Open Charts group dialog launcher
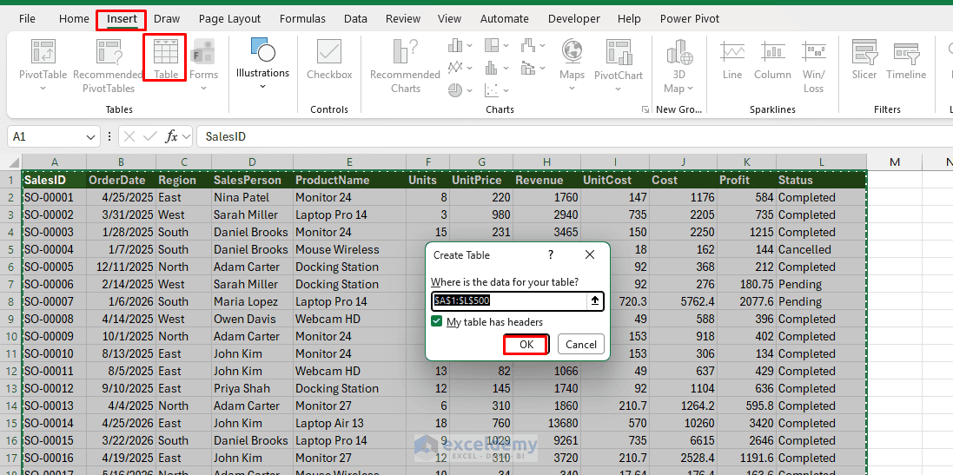Image resolution: width=953 pixels, height=475 pixels. click(645, 109)
